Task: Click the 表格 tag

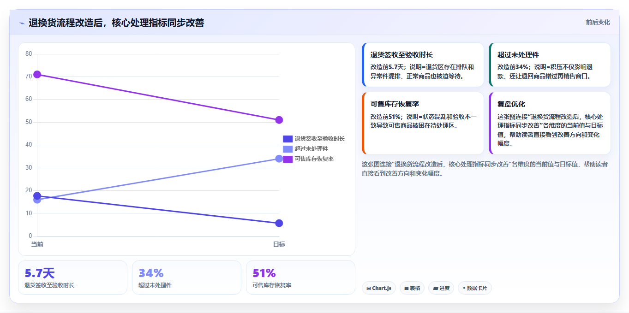Action: pyautogui.click(x=412, y=288)
